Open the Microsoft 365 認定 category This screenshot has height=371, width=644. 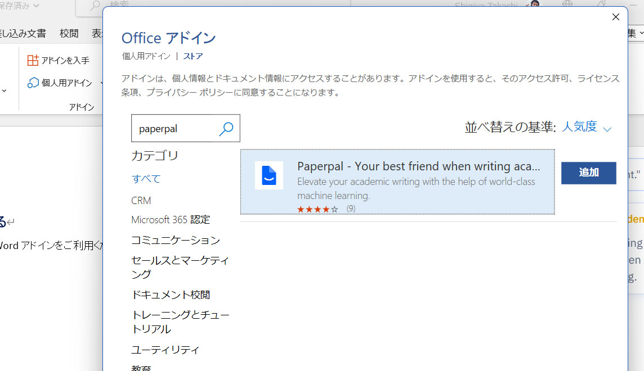171,219
